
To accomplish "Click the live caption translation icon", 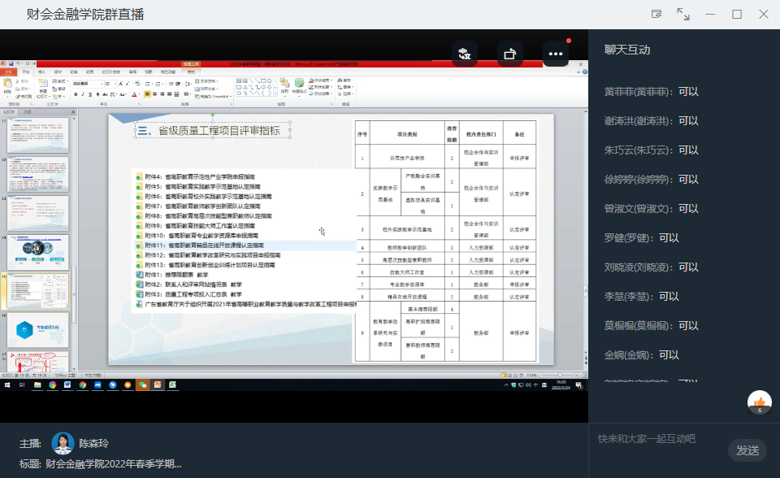I will (x=465, y=54).
